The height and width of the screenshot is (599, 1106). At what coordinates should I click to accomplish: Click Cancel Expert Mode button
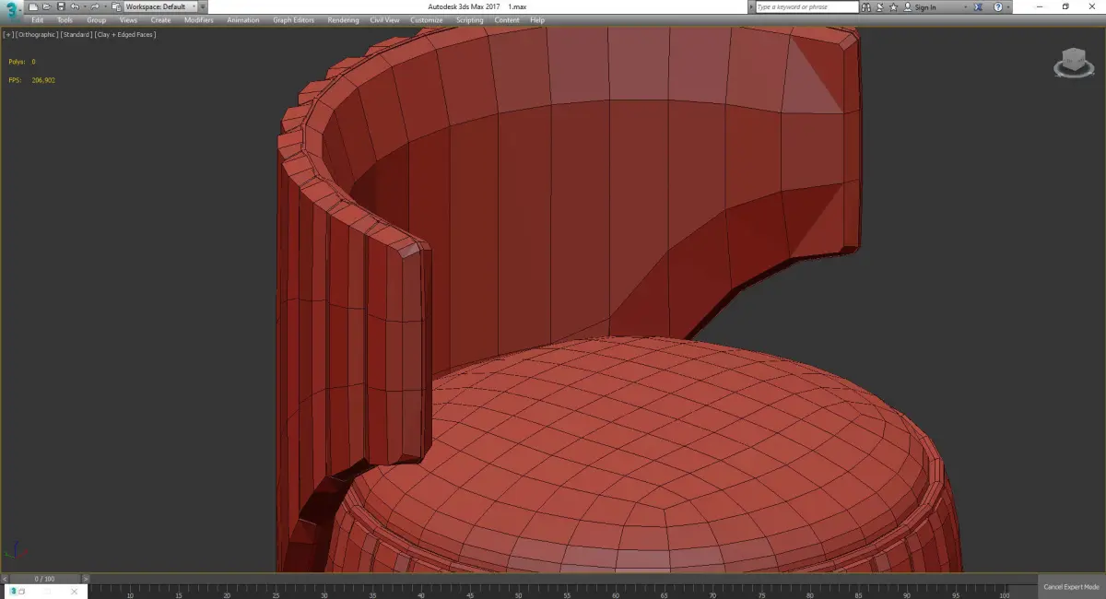coord(1071,587)
